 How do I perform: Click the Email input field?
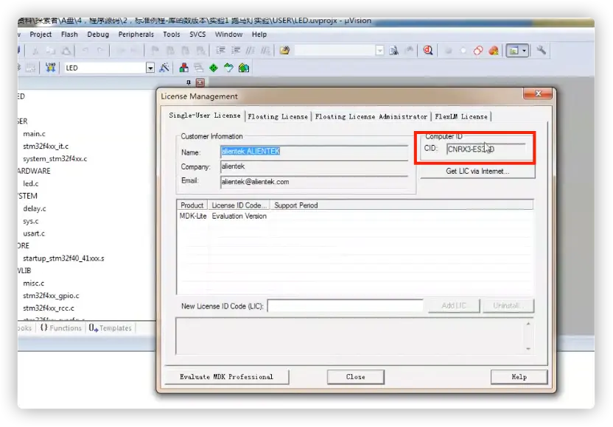pos(314,182)
